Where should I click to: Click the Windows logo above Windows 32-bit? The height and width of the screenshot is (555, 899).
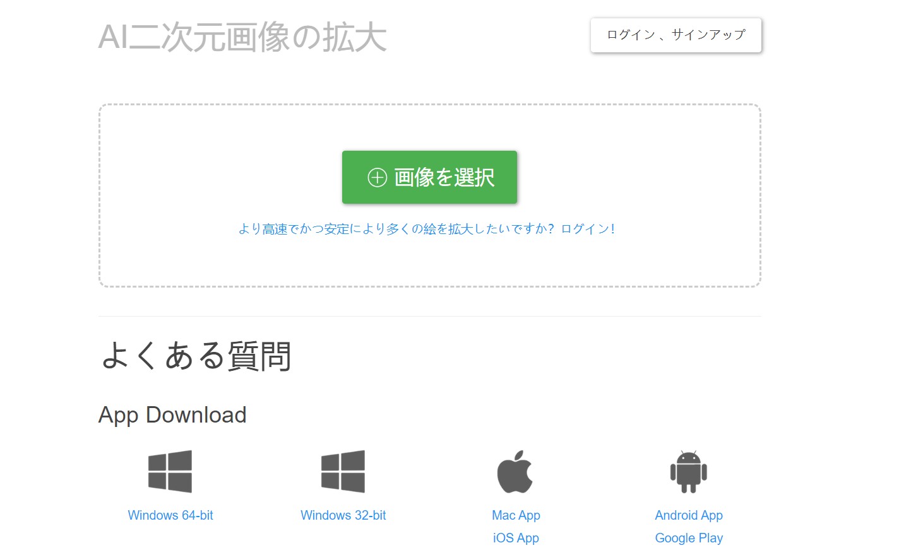(343, 471)
